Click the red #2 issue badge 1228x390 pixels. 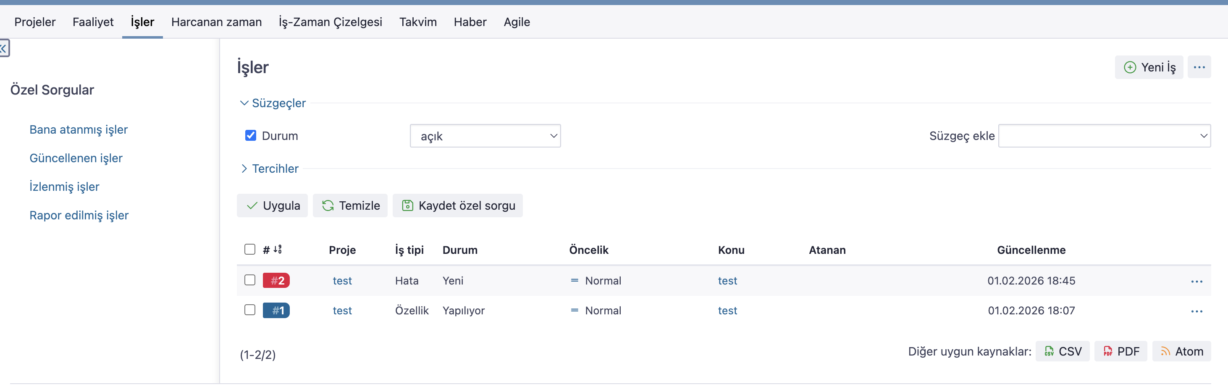(276, 281)
